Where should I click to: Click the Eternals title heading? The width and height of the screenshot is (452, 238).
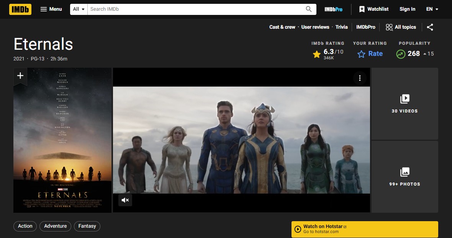click(43, 44)
